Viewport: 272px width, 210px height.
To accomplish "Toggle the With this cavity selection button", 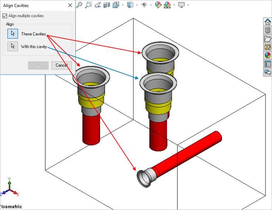I will pyautogui.click(x=13, y=47).
